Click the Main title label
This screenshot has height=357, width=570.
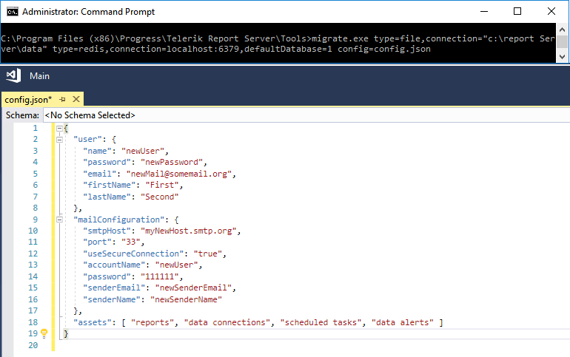pos(40,76)
